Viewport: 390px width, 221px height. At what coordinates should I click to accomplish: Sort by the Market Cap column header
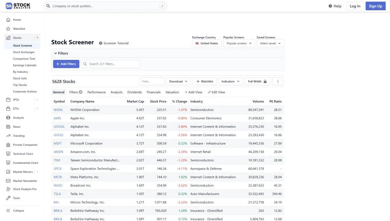[135, 101]
